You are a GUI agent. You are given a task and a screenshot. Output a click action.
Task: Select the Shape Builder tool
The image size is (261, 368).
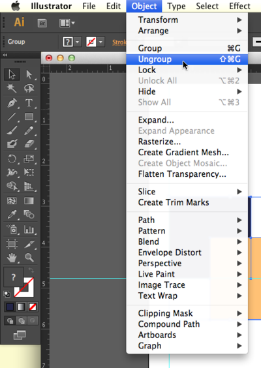[12, 187]
